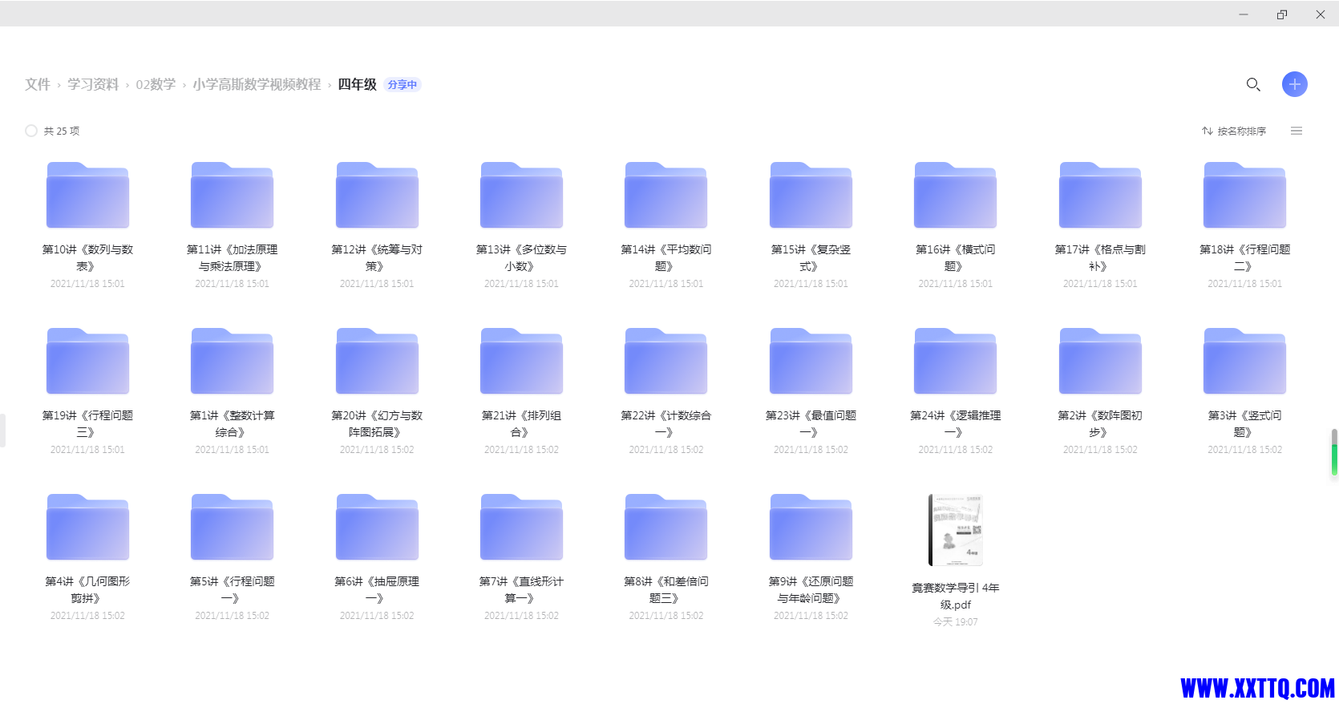This screenshot has width=1339, height=704.
Task: Open folder 第13讲《多位数与小数》
Action: tap(521, 195)
